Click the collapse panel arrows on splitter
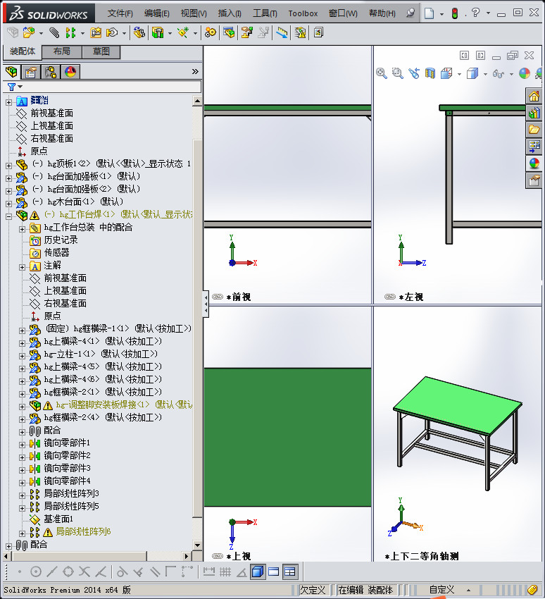 (x=206, y=304)
